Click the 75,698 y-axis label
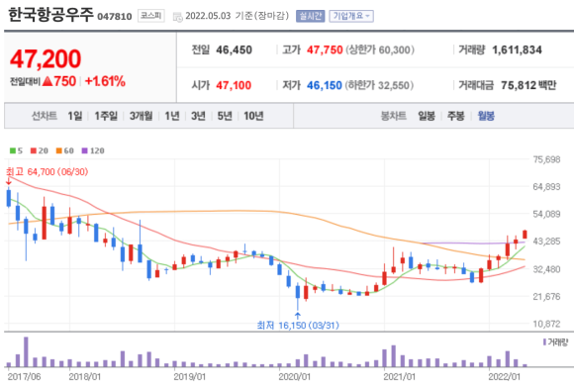This screenshot has height=389, width=574. click(546, 159)
